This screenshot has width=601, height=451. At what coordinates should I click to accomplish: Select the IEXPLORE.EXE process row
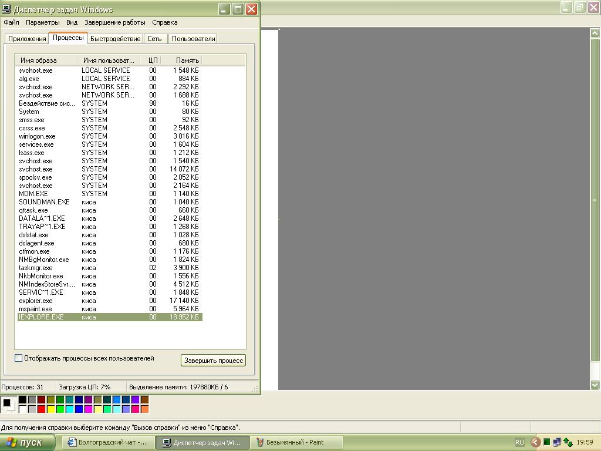[110, 317]
